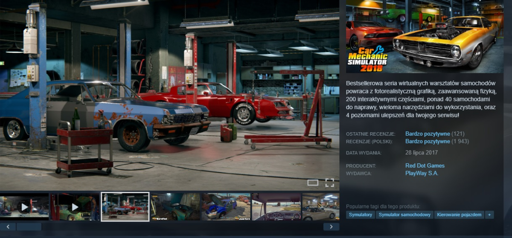This screenshot has height=238, width=512.
Task: Open the car interior dashboard thumbnail
Action: pos(276,207)
